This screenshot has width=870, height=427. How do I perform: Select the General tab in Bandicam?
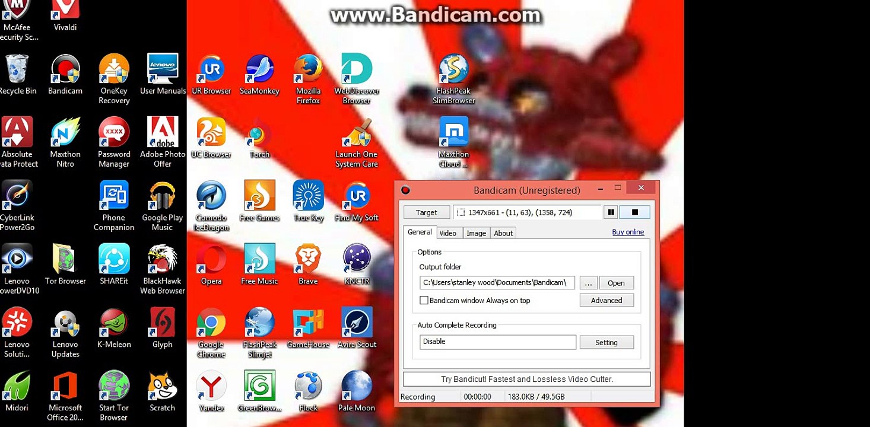pyautogui.click(x=420, y=232)
